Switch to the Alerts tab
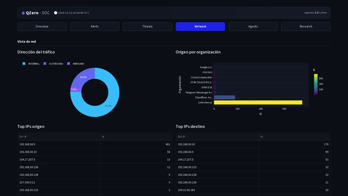348x196 pixels. [95, 26]
